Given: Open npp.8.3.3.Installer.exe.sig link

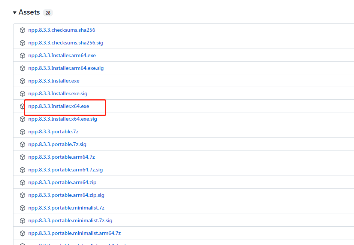Looking at the screenshot, I should [x=58, y=93].
